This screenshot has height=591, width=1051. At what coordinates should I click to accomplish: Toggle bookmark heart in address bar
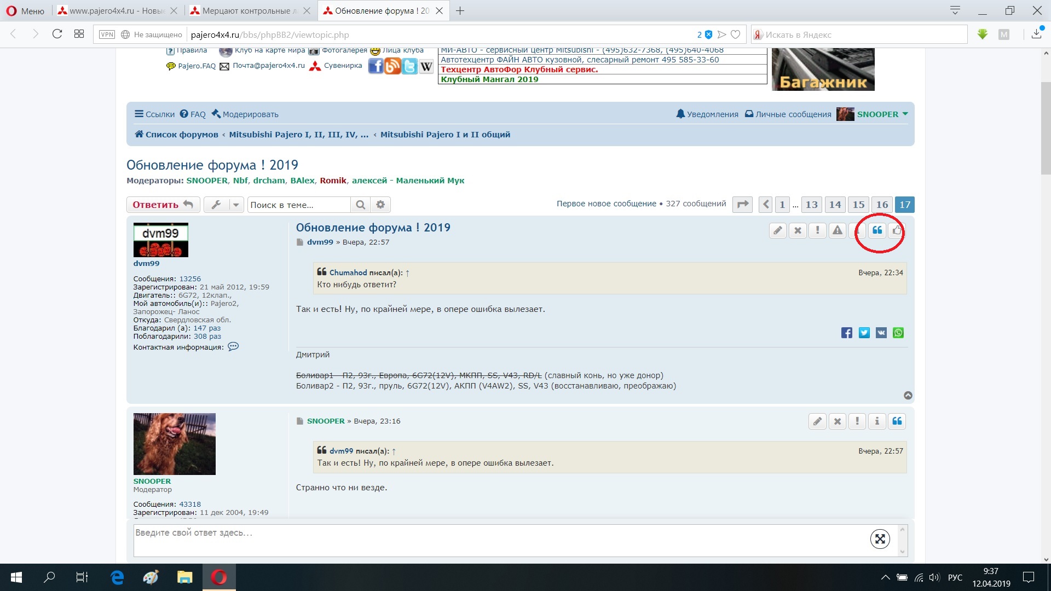pyautogui.click(x=736, y=34)
